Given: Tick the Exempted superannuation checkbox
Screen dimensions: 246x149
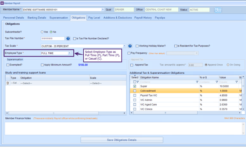Looking at the screenshot, I should (x=8, y=65).
